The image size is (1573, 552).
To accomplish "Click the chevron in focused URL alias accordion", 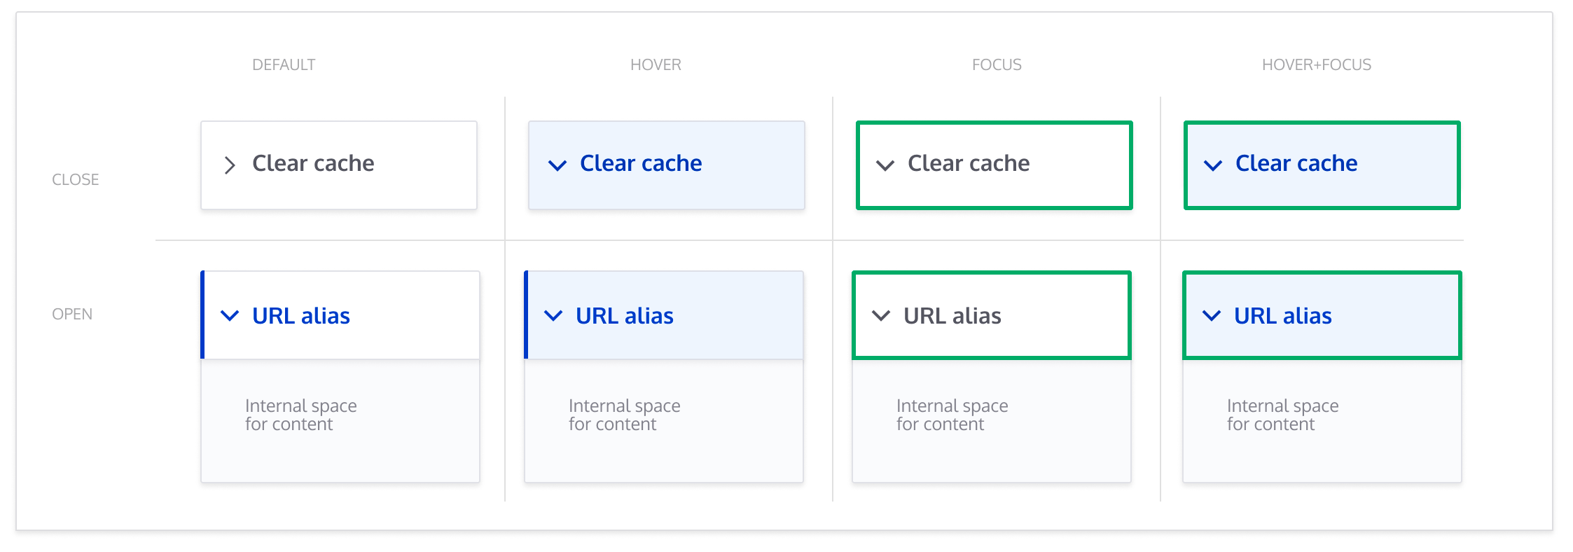I will click(881, 316).
